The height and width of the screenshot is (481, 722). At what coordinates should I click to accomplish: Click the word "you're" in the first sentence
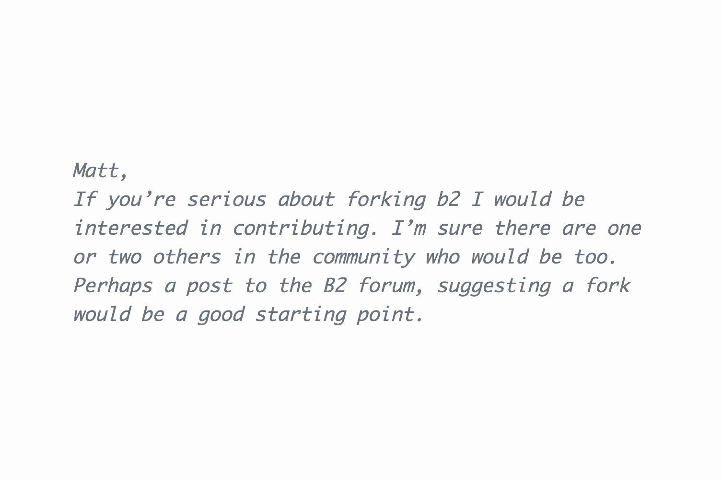coord(141,200)
